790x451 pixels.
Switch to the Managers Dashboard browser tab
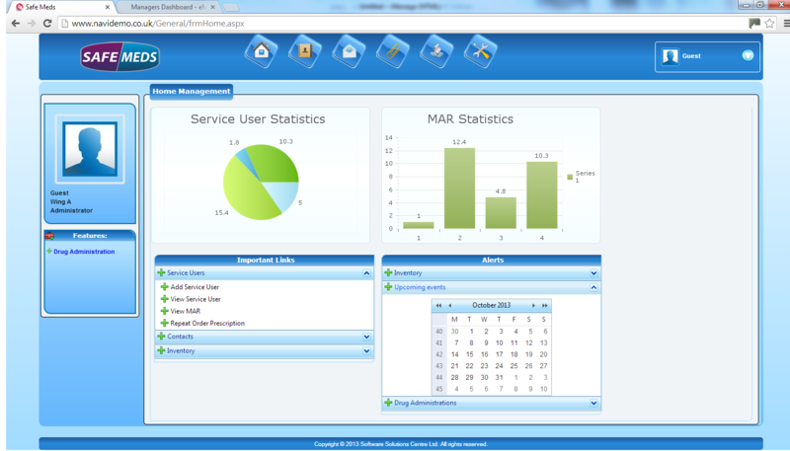(168, 7)
